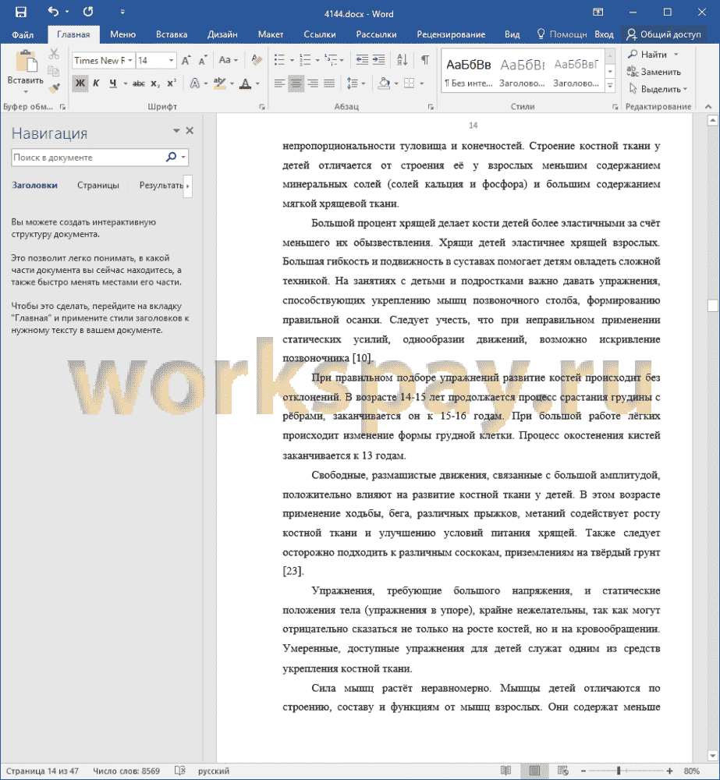Image resolution: width=720 pixels, height=780 pixels.
Task: Increase the paragraph indent
Action: click(x=378, y=60)
